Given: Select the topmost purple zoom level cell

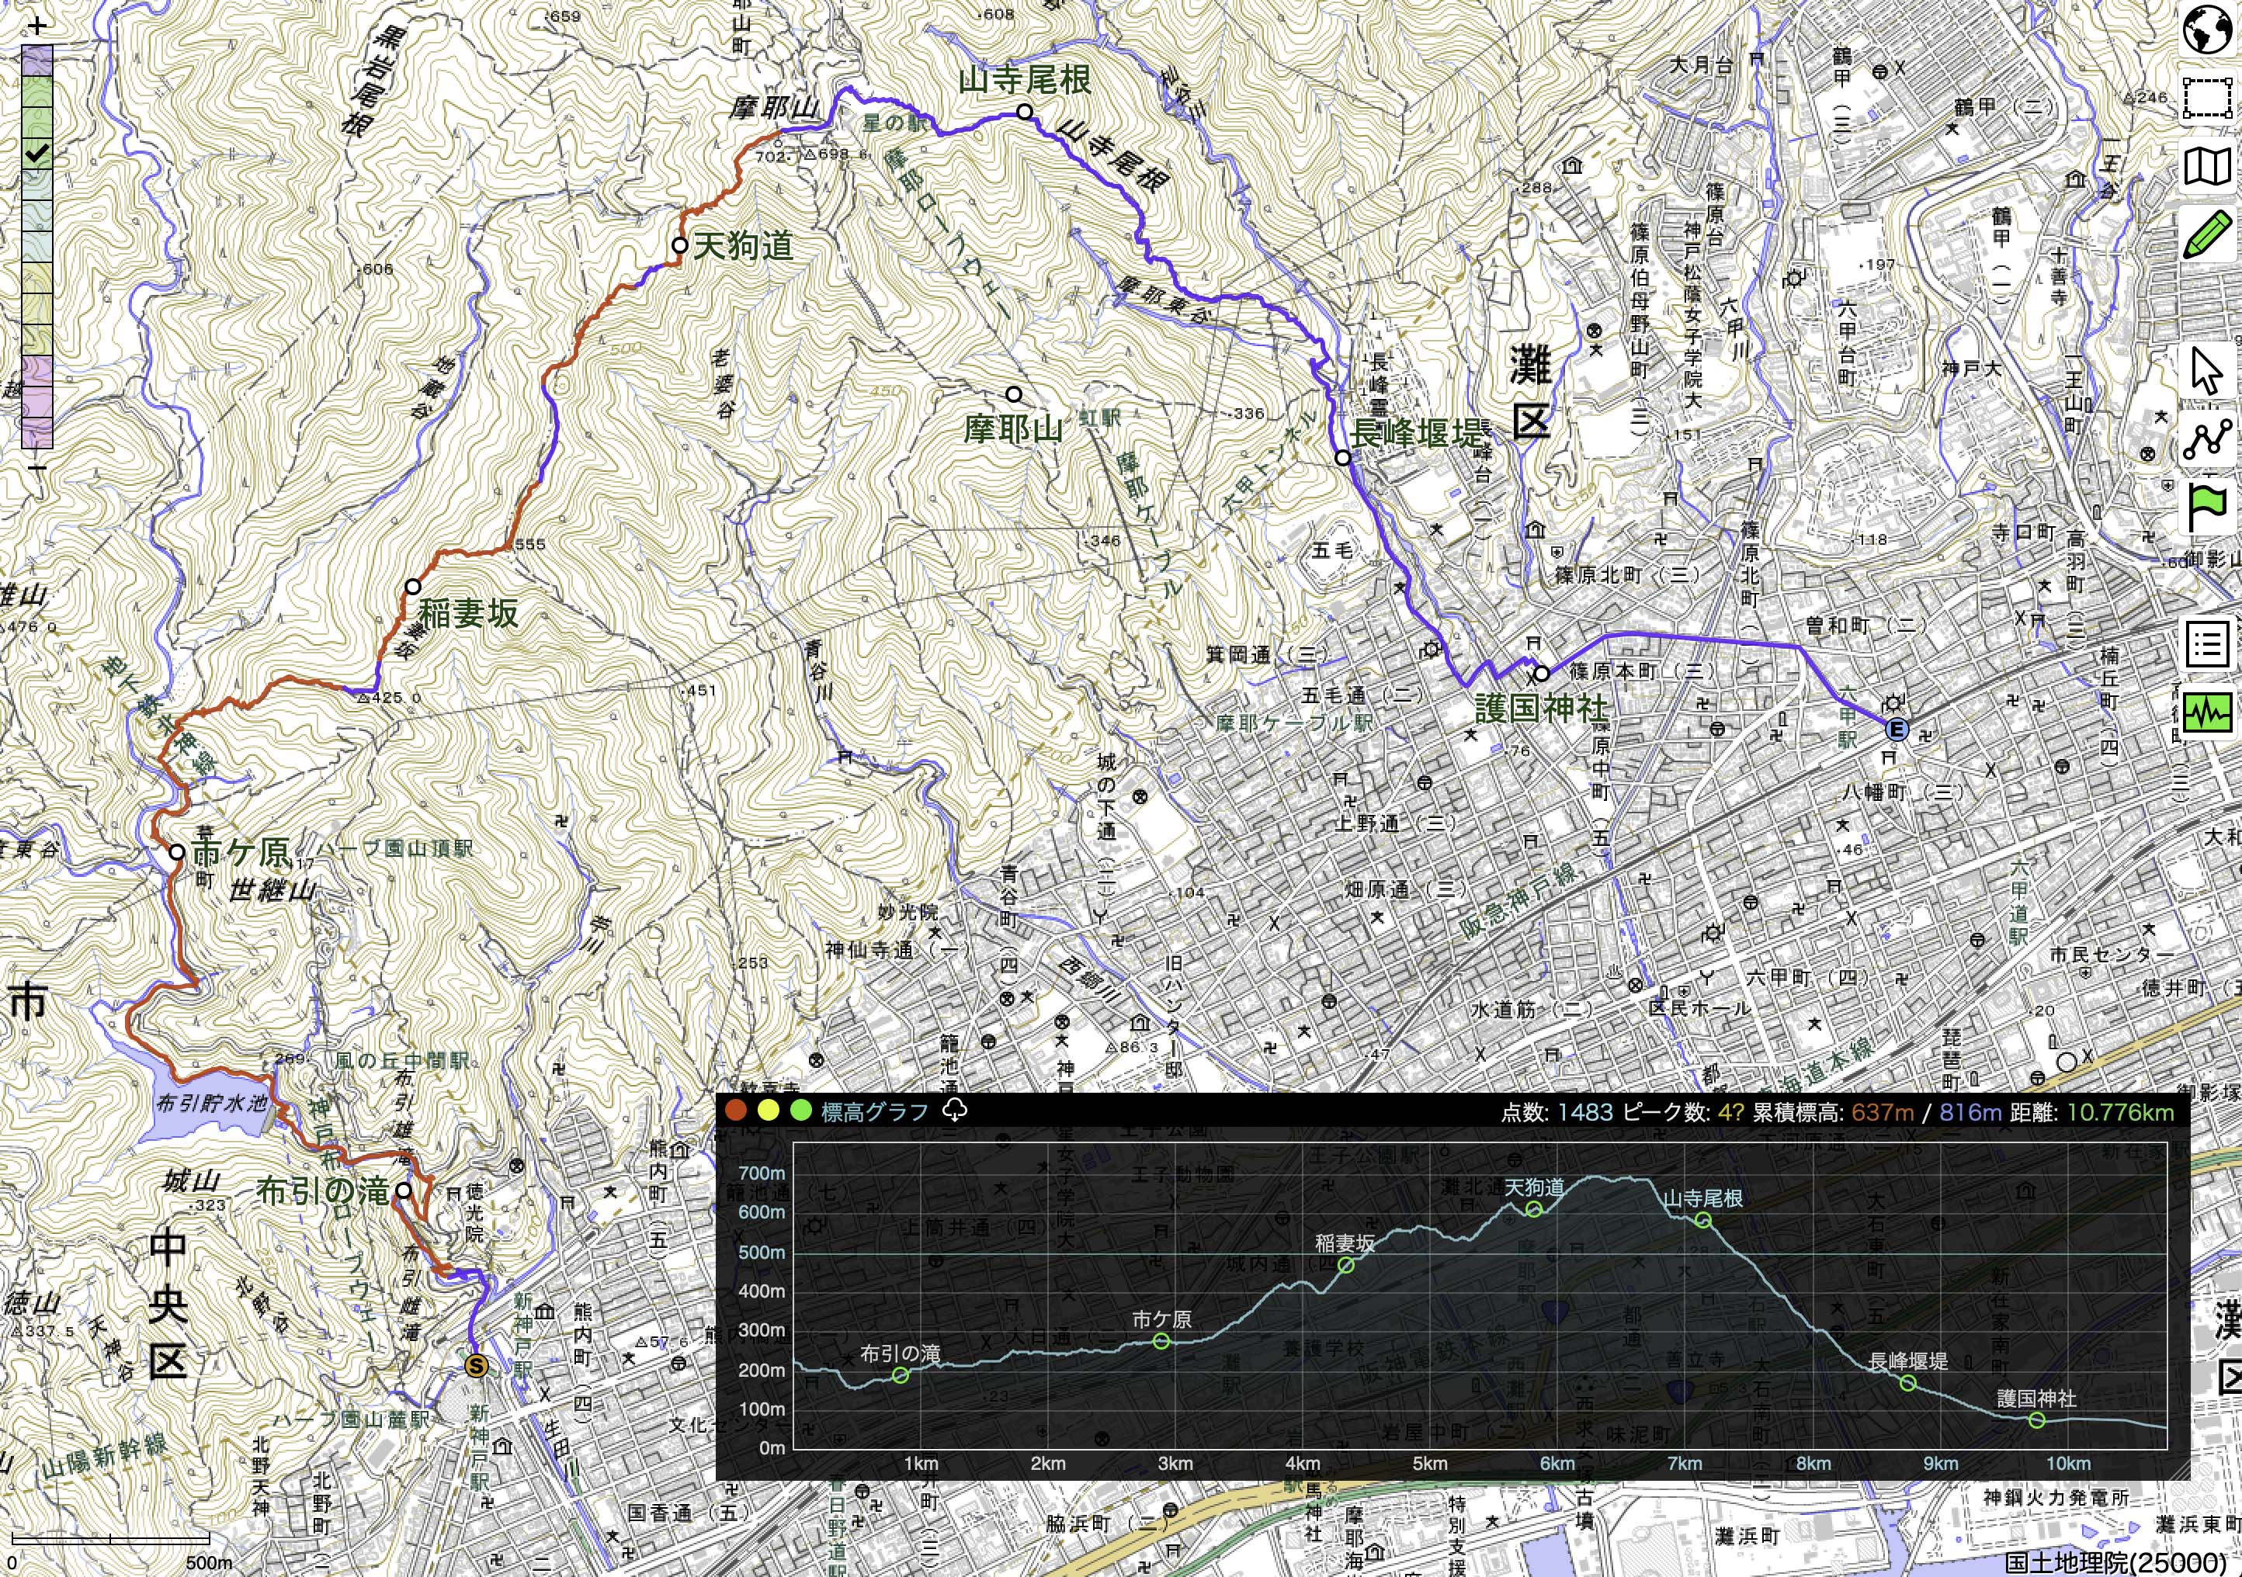Looking at the screenshot, I should point(37,61).
